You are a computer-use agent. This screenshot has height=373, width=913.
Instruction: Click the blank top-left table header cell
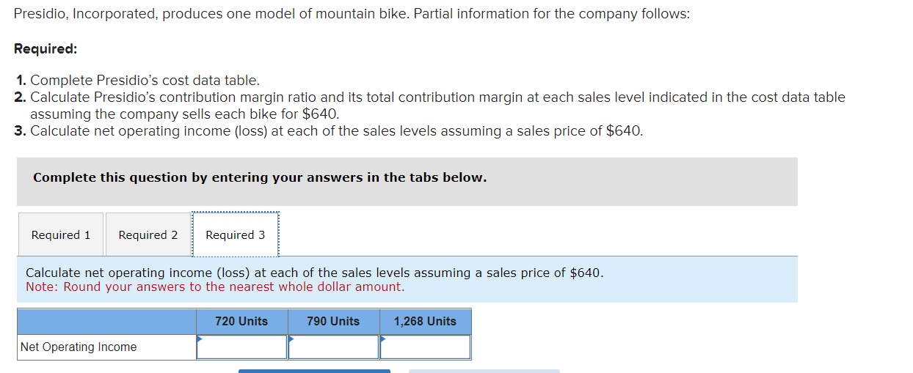click(107, 322)
